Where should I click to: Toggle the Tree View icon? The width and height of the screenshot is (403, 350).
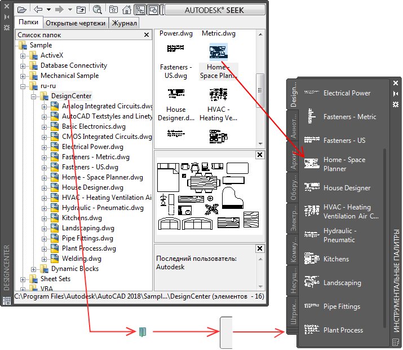[x=140, y=10]
